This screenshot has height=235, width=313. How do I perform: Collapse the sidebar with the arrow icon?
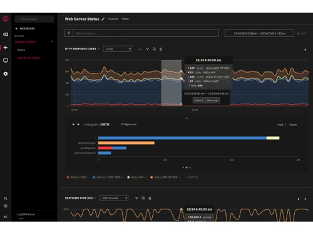pyautogui.click(x=6, y=217)
